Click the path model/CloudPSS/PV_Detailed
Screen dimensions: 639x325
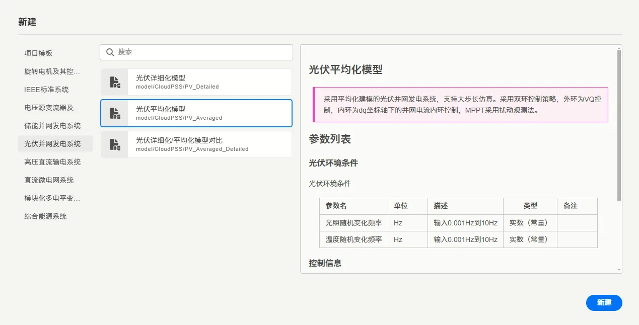(x=177, y=87)
